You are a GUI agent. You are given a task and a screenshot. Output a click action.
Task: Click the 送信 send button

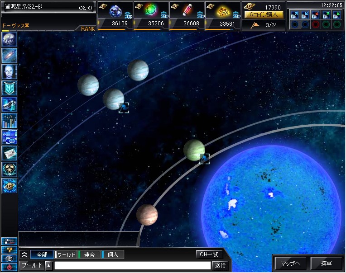tap(220, 265)
